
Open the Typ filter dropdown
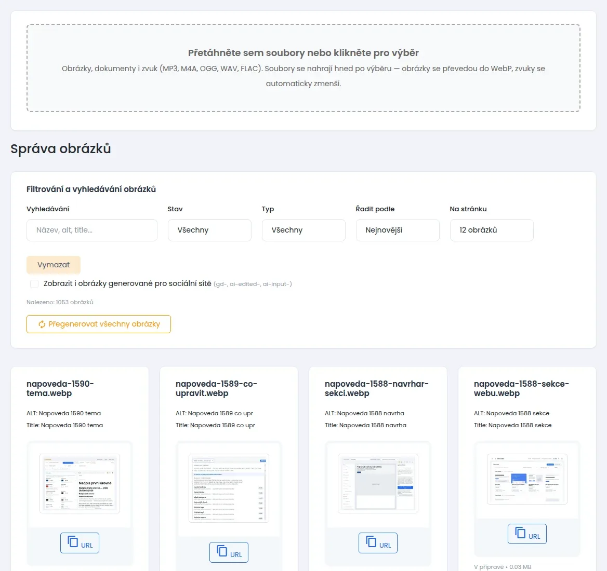(x=303, y=230)
